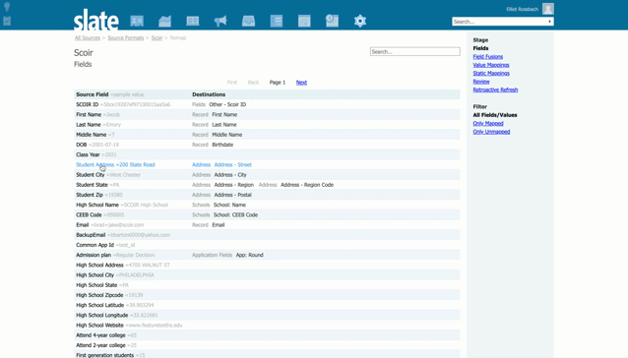Open the Reporting chart icon
Viewport: 628px width, 358px height.
click(x=164, y=21)
